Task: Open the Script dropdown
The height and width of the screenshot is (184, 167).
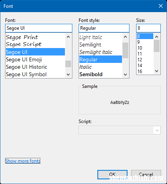Action: [x=120, y=130]
